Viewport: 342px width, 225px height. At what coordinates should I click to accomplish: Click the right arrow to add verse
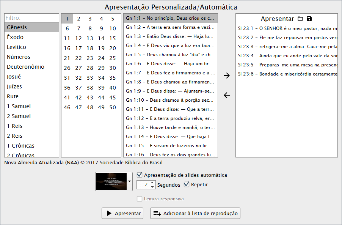point(227,76)
